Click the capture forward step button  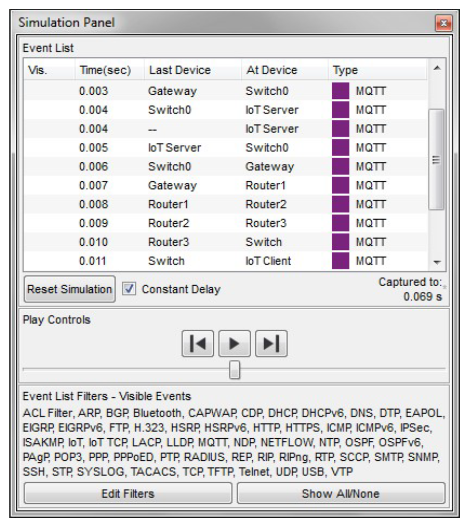(x=271, y=344)
